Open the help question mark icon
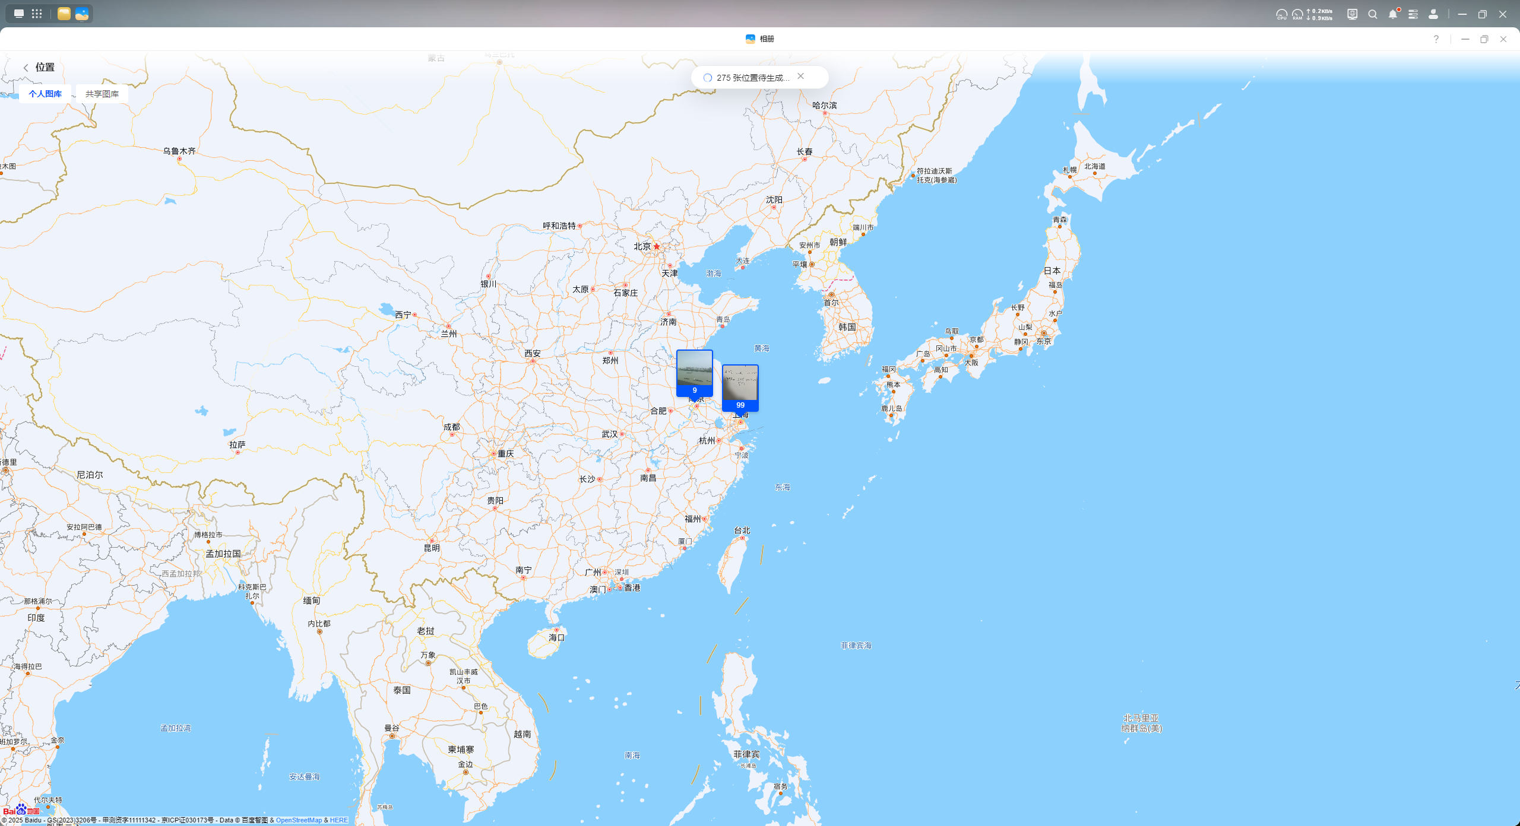This screenshot has width=1520, height=826. [1436, 39]
